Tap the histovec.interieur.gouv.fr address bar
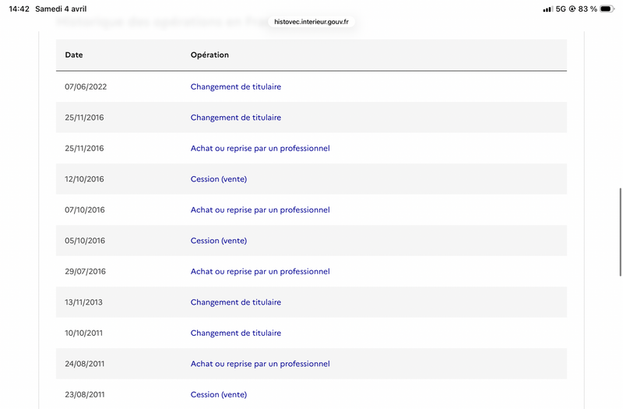The width and height of the screenshot is (623, 409). (x=311, y=22)
